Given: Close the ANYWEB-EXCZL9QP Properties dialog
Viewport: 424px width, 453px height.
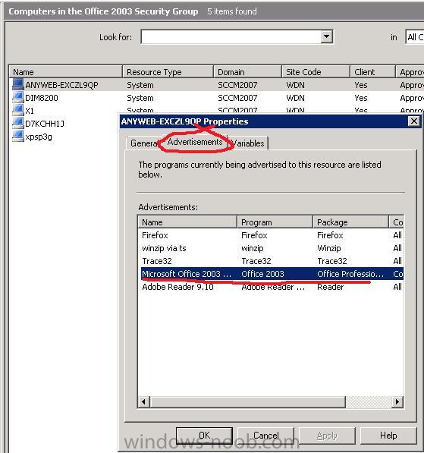Looking at the screenshot, I should [414, 121].
